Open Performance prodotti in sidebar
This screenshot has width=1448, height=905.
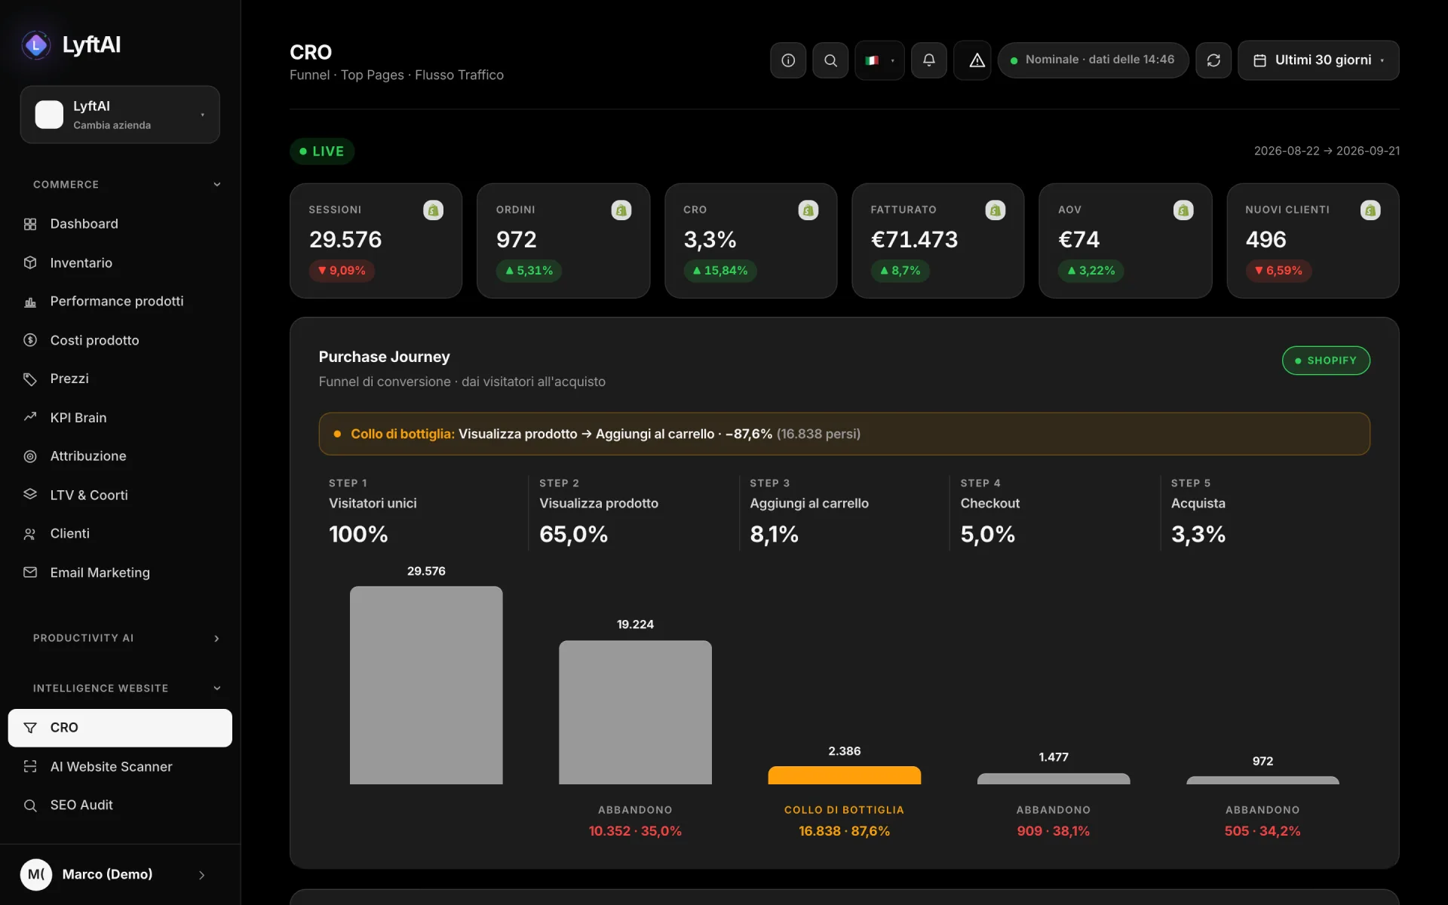120,302
